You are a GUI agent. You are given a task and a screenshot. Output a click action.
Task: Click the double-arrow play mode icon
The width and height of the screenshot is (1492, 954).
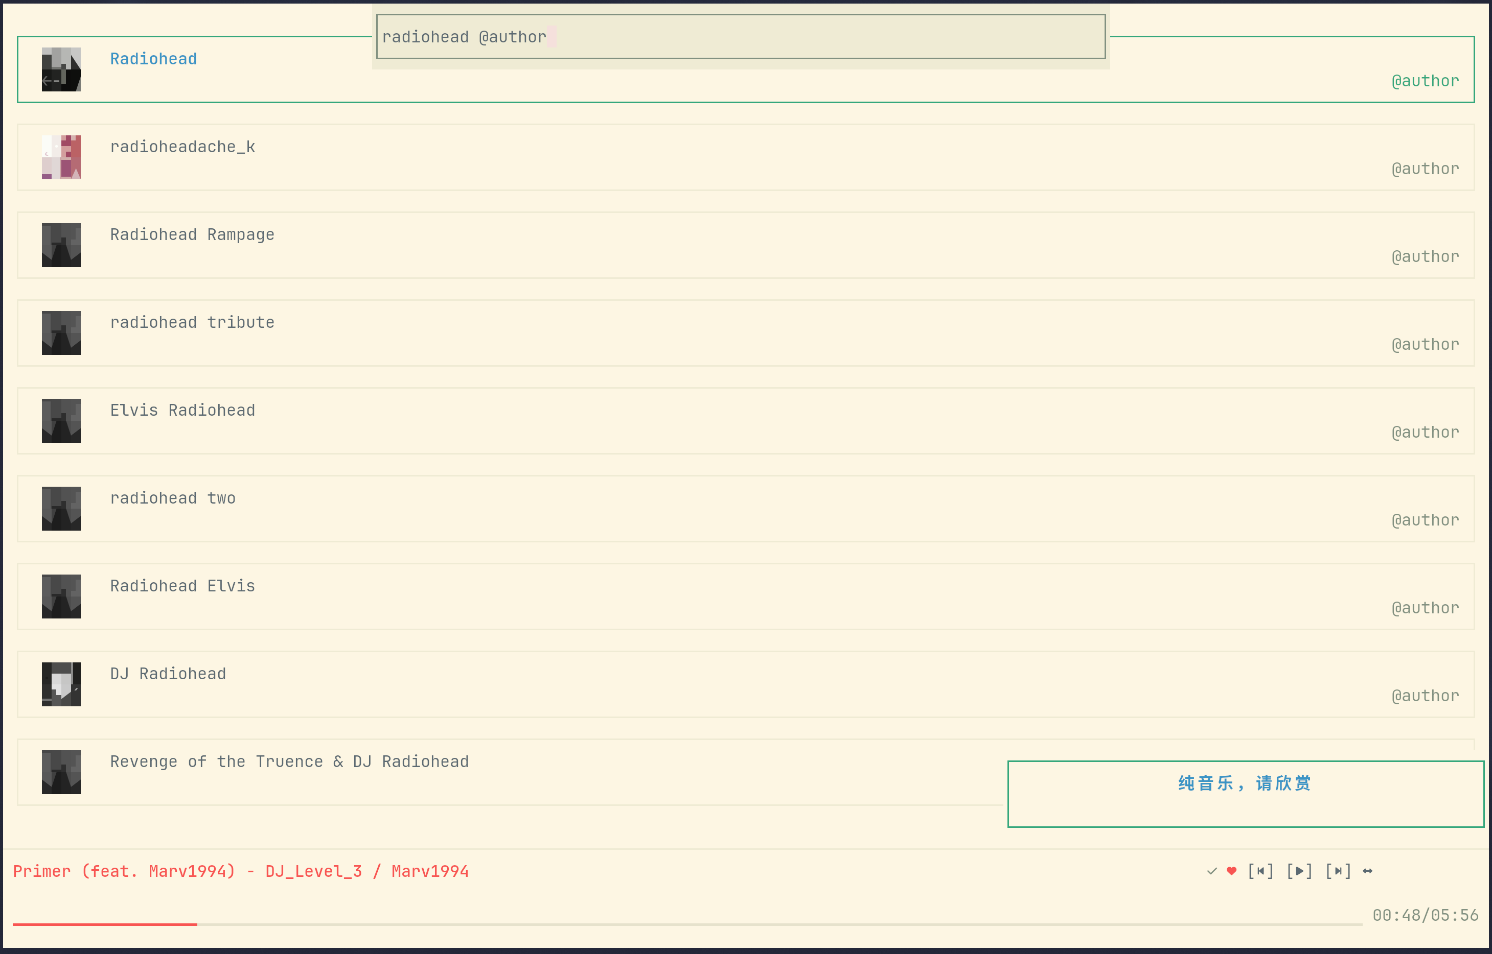point(1367,872)
